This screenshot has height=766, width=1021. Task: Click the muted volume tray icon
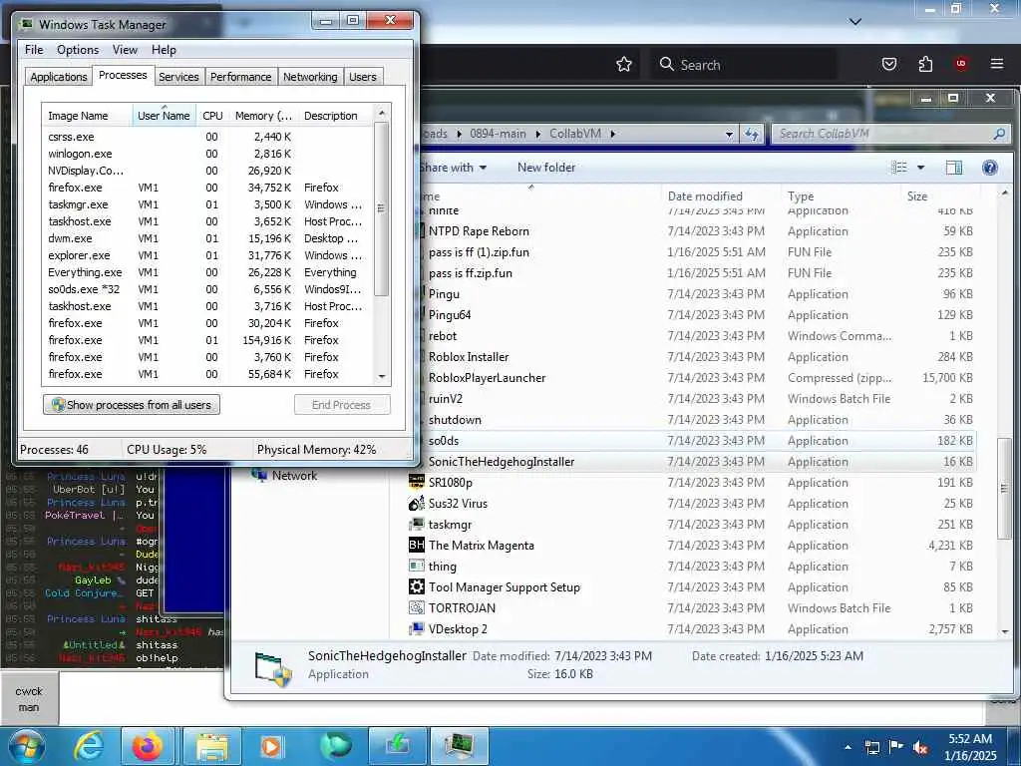(x=920, y=748)
